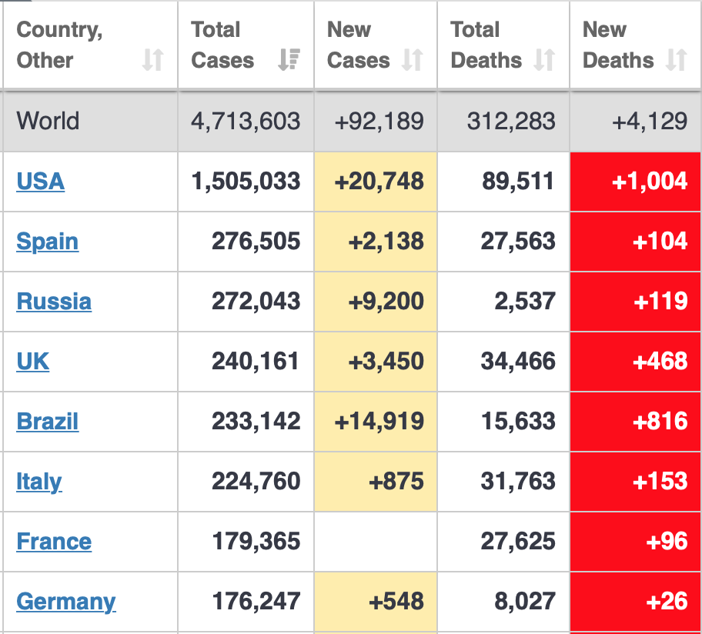Sort by the Country, Other sort arrows
The width and height of the screenshot is (702, 634).
152,60
